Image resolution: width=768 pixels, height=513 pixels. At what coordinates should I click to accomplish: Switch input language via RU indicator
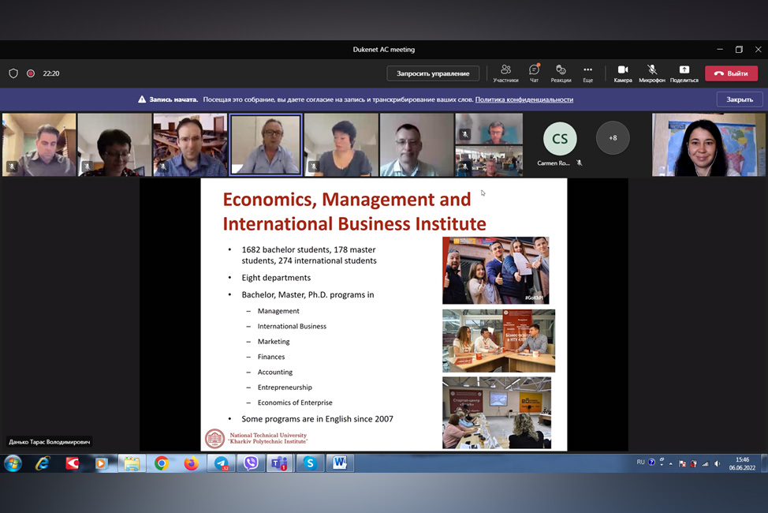coord(640,462)
